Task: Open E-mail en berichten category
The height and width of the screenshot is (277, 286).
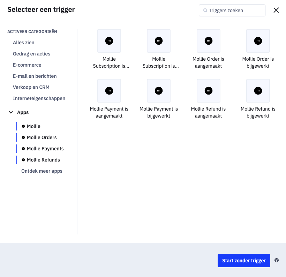Action: coord(35,76)
